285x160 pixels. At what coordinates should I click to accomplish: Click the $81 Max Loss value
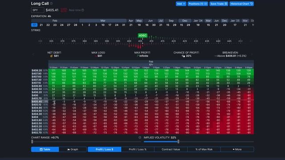point(100,56)
